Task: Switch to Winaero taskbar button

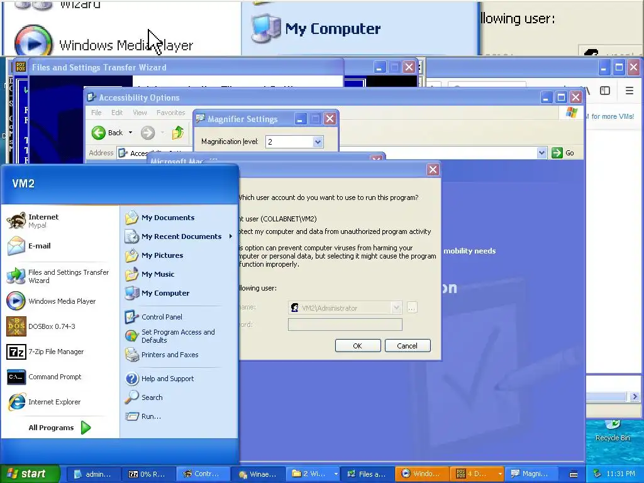Action: [258, 474]
